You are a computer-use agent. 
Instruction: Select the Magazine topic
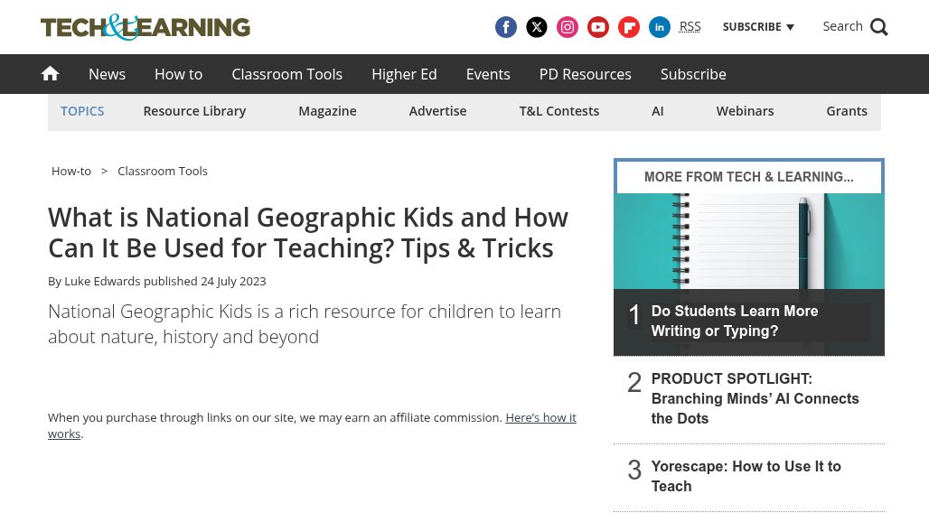coord(328,111)
